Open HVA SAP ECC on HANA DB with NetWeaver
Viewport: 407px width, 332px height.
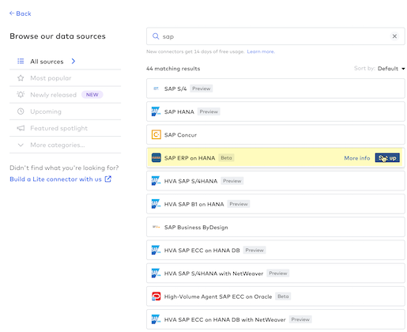[276, 319]
